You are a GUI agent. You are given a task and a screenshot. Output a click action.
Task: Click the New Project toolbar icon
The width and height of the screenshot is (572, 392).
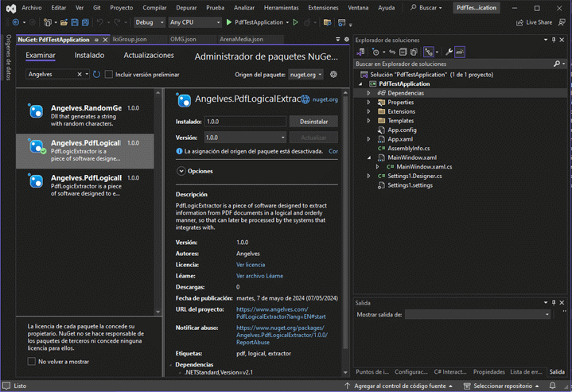(48, 22)
